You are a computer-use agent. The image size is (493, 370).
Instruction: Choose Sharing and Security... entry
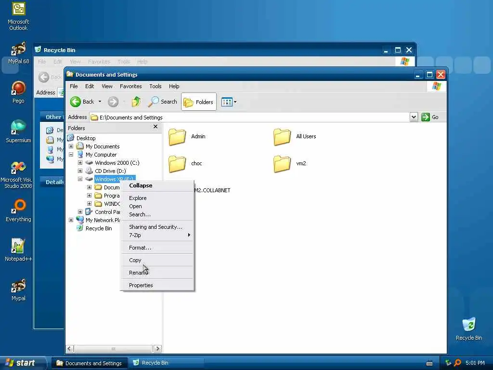157,227
